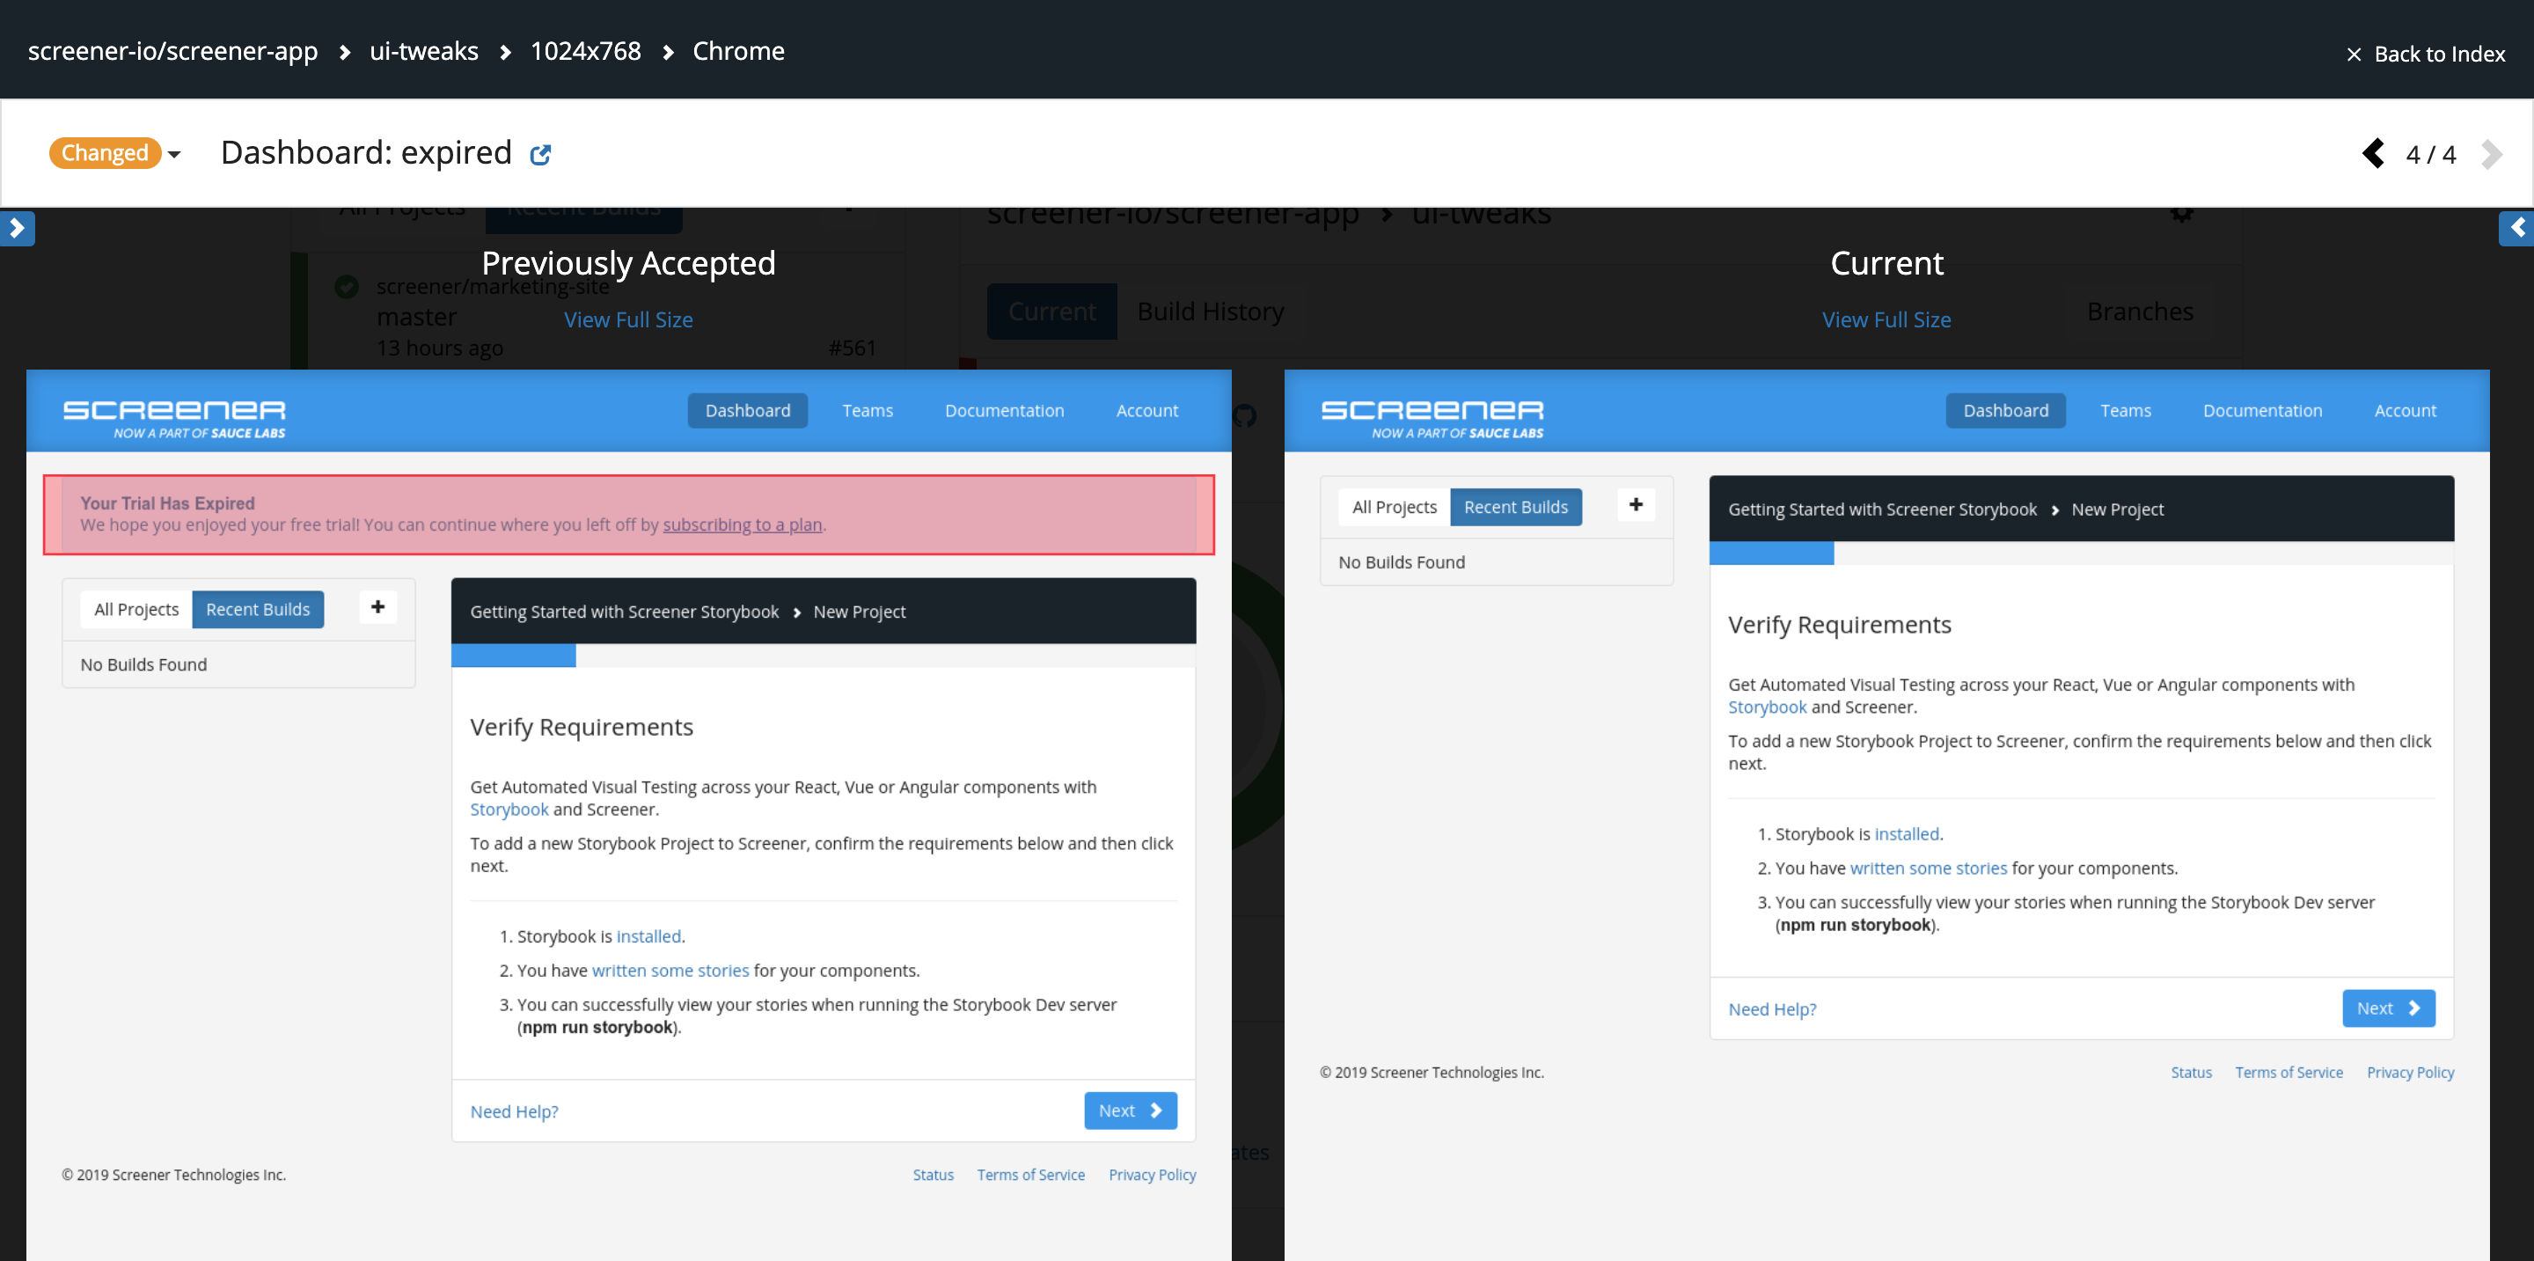Click 'Getting Started with Screener Storybook' in Current

point(1882,510)
